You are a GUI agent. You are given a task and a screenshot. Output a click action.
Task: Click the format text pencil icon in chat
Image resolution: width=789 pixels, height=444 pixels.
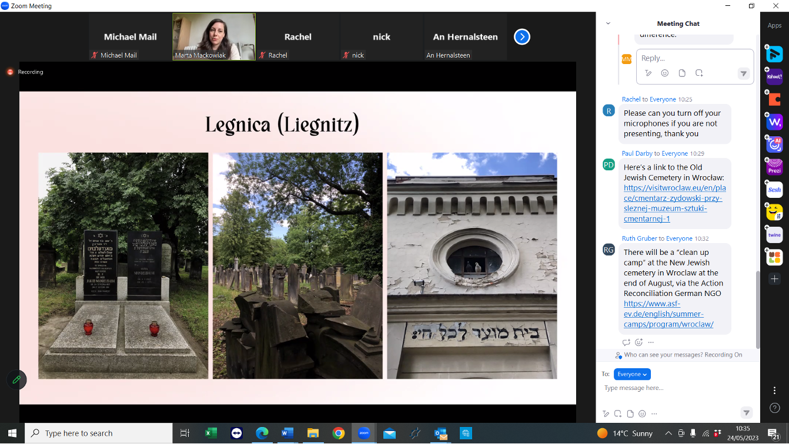606,413
